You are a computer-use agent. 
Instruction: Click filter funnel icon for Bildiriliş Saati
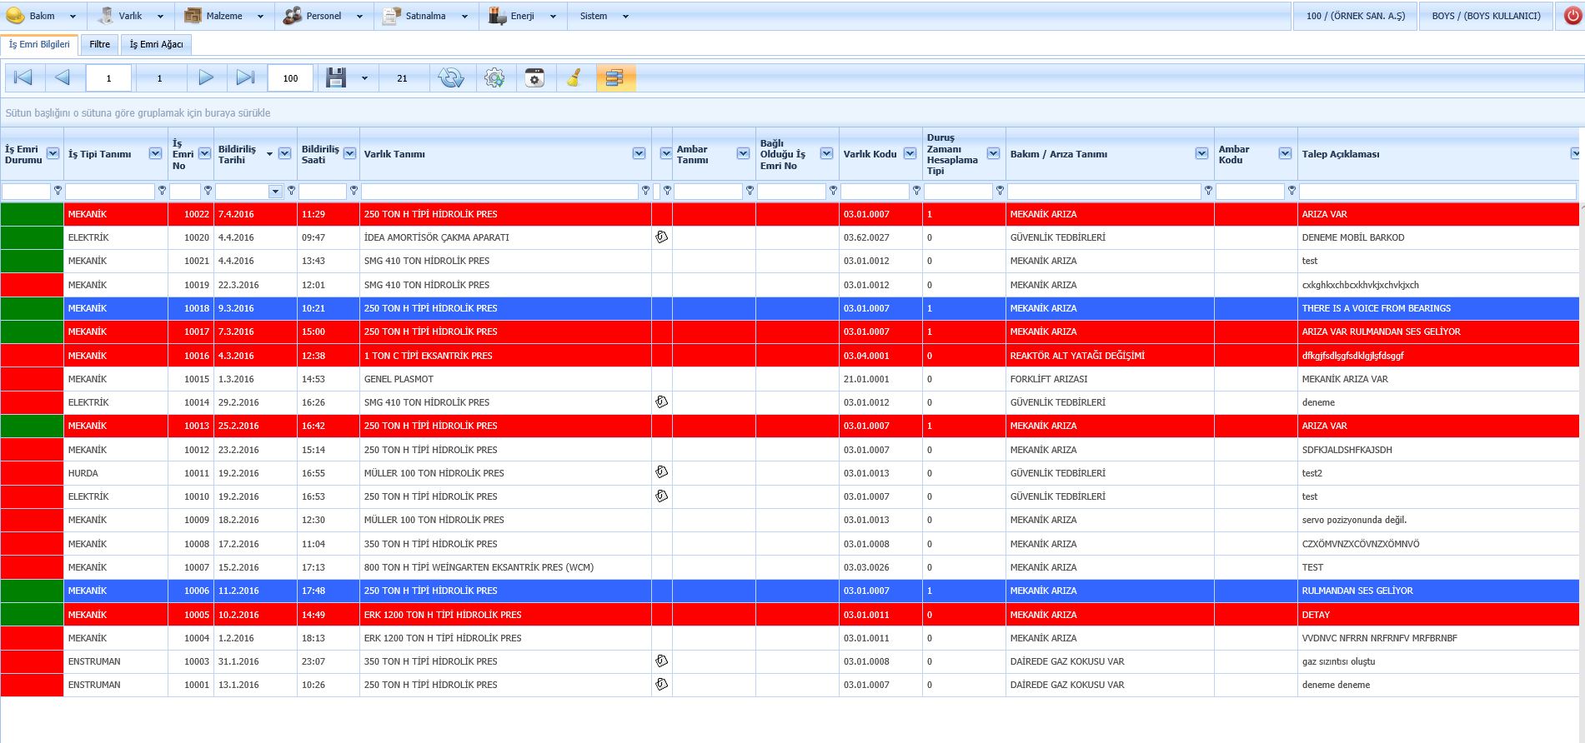tap(354, 191)
